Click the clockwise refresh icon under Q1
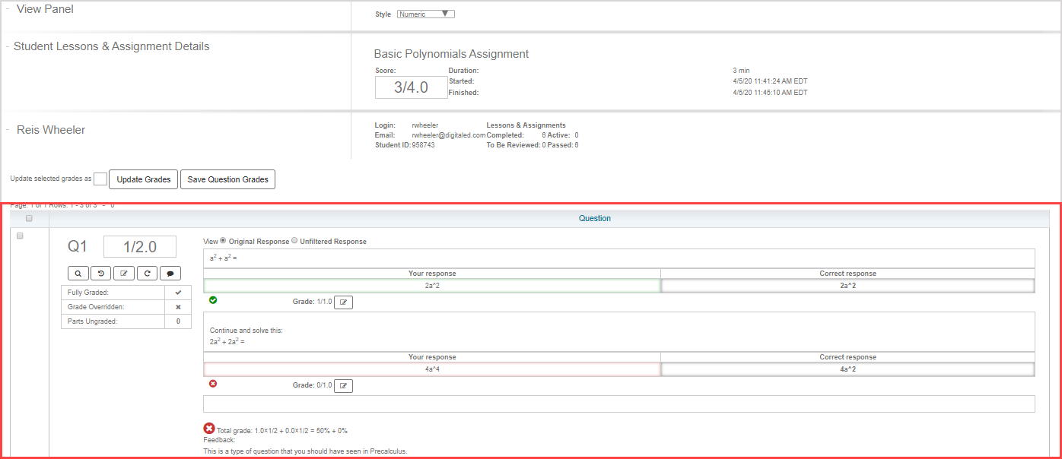Image resolution: width=1062 pixels, height=459 pixels. click(147, 273)
